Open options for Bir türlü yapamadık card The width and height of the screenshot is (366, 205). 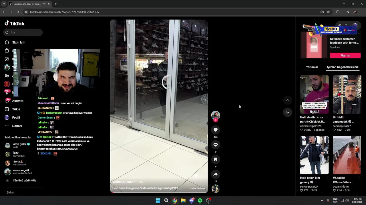(360, 117)
